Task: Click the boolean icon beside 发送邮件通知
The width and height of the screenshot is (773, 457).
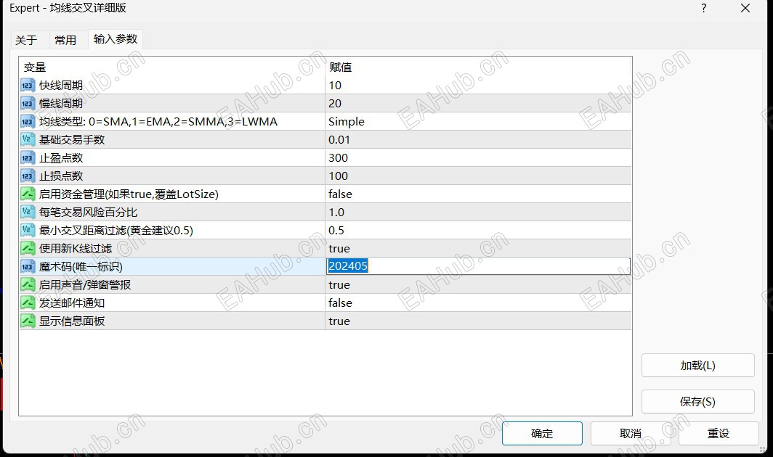Action: (28, 303)
